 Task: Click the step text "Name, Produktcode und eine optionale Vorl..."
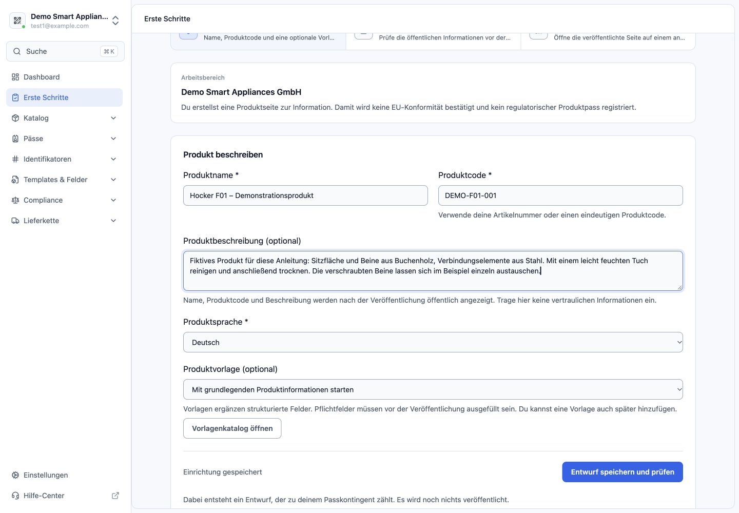point(269,37)
